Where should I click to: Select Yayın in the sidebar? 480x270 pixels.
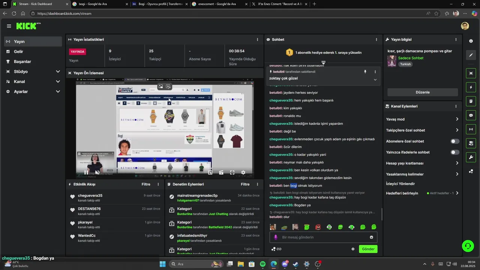click(33, 42)
